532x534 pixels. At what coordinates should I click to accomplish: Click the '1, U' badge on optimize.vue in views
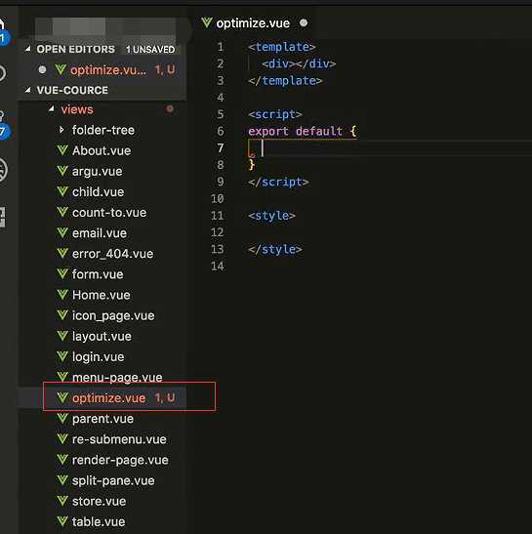[165, 397]
